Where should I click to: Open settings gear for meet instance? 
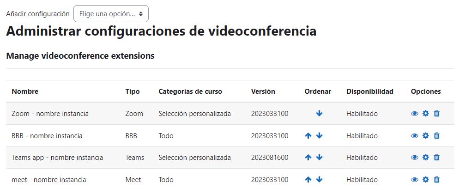[x=426, y=179]
